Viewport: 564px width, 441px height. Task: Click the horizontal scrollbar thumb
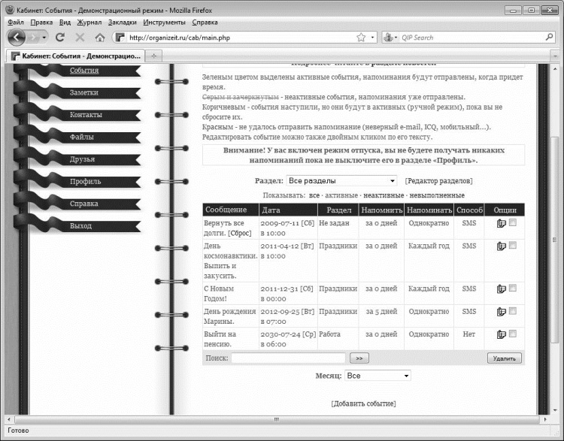(277, 419)
